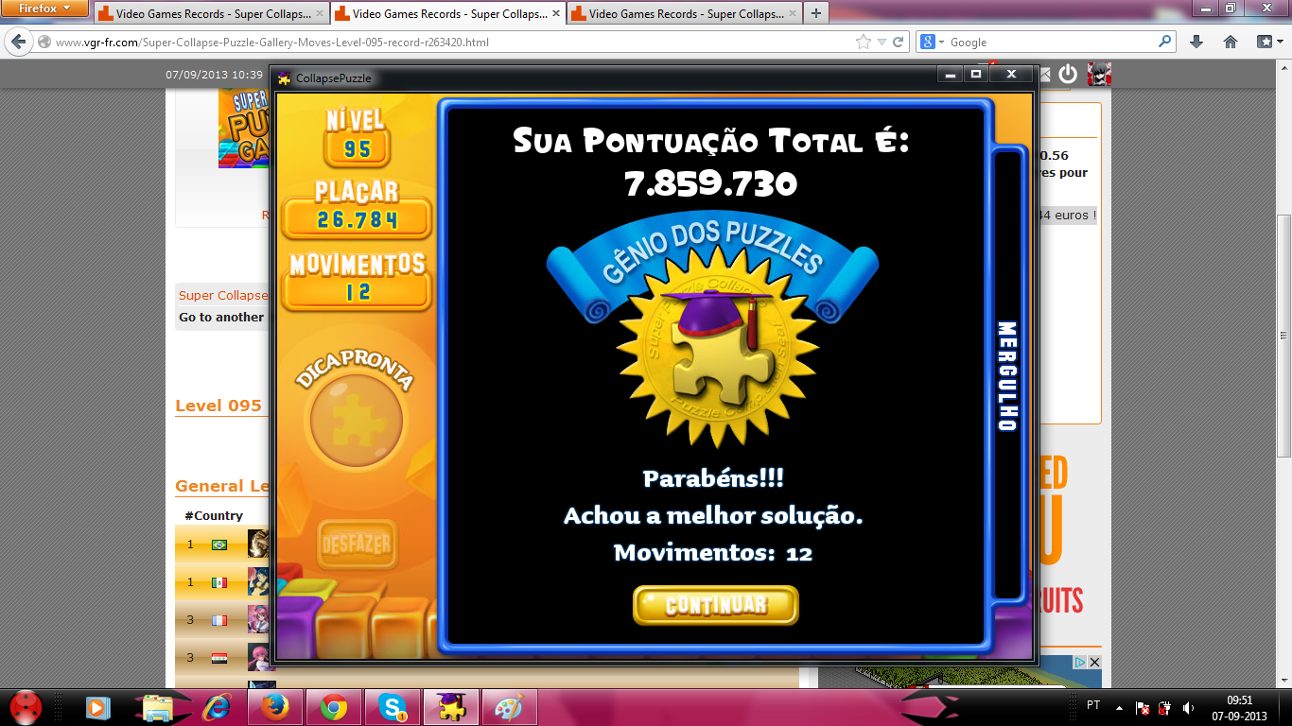Open the Firefox downloads arrow
The width and height of the screenshot is (1292, 726).
pos(1196,42)
